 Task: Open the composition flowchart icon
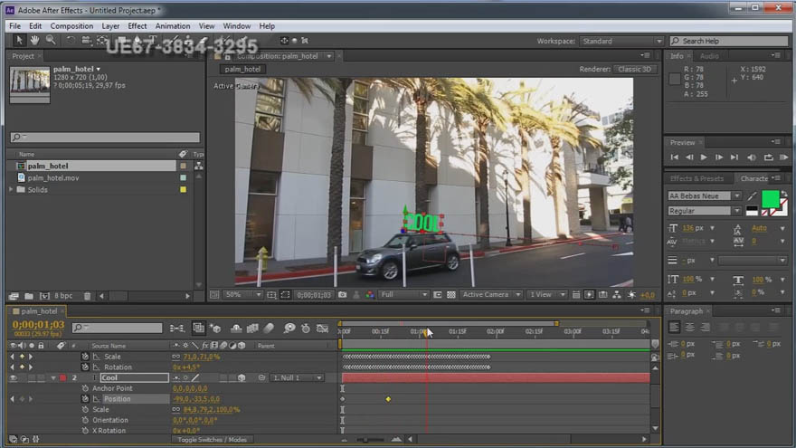(x=616, y=295)
